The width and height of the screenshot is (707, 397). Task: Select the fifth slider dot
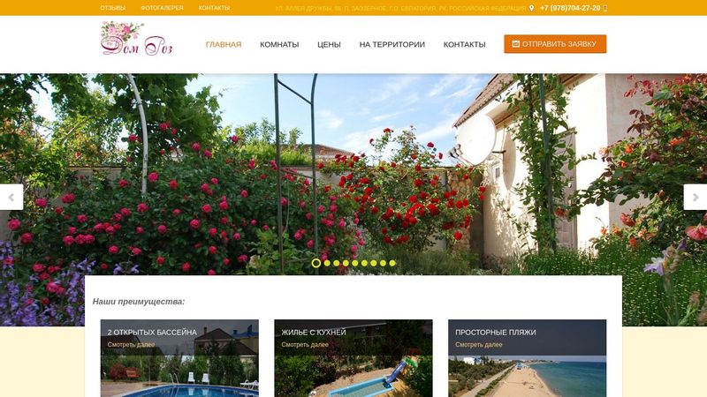point(355,263)
